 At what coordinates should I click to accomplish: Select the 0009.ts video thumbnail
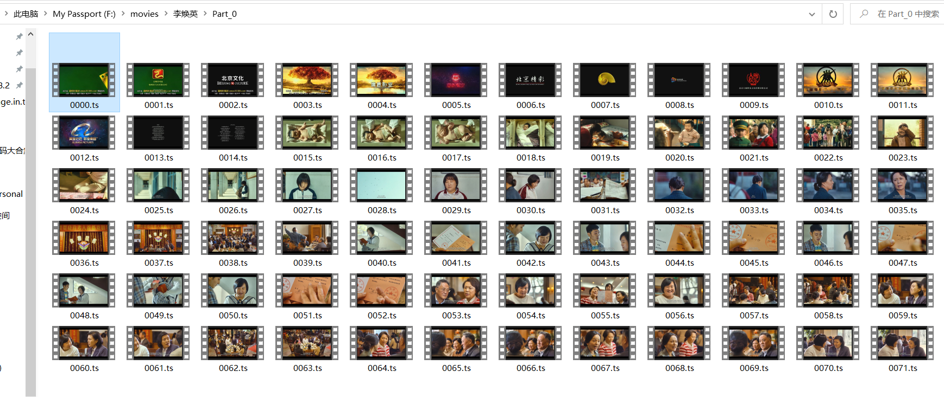pyautogui.click(x=754, y=80)
